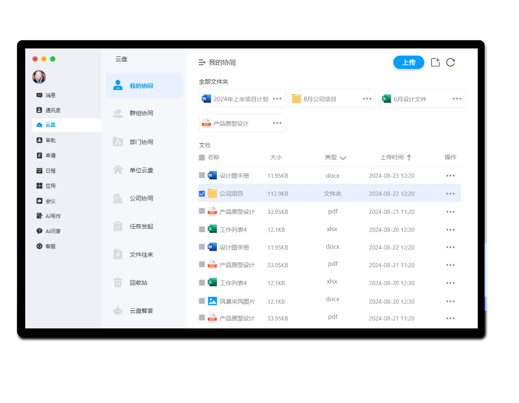
Task: Check 设计图手册 dated 08-22 12:20 checkbox
Action: (202, 247)
